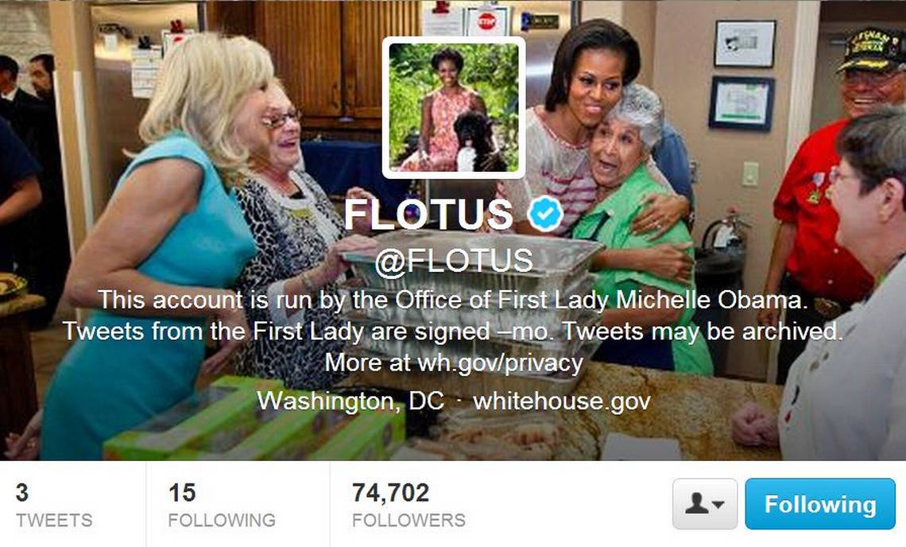This screenshot has width=906, height=547.
Task: Open the 3 Tweets tab
Action: click(x=54, y=505)
